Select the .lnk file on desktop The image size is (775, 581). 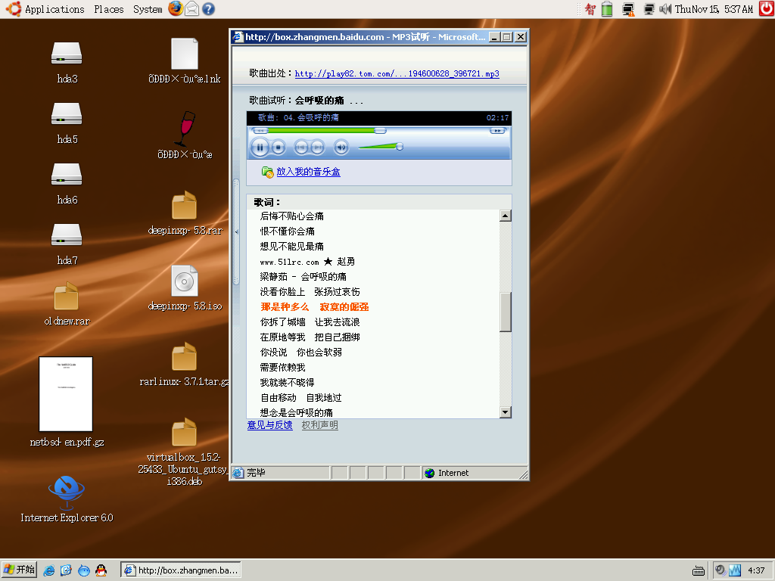185,54
